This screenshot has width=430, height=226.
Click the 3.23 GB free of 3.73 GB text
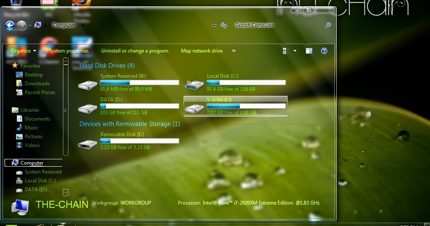(125, 147)
